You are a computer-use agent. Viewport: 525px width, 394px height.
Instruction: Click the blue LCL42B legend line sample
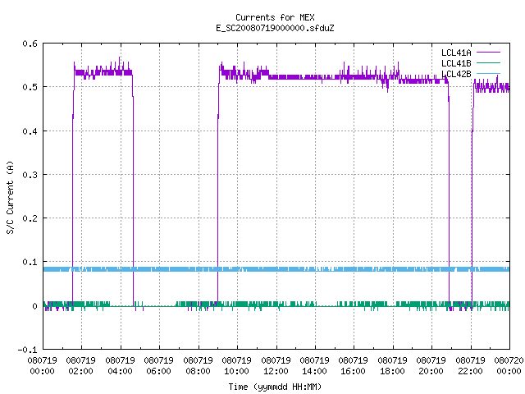pyautogui.click(x=488, y=73)
